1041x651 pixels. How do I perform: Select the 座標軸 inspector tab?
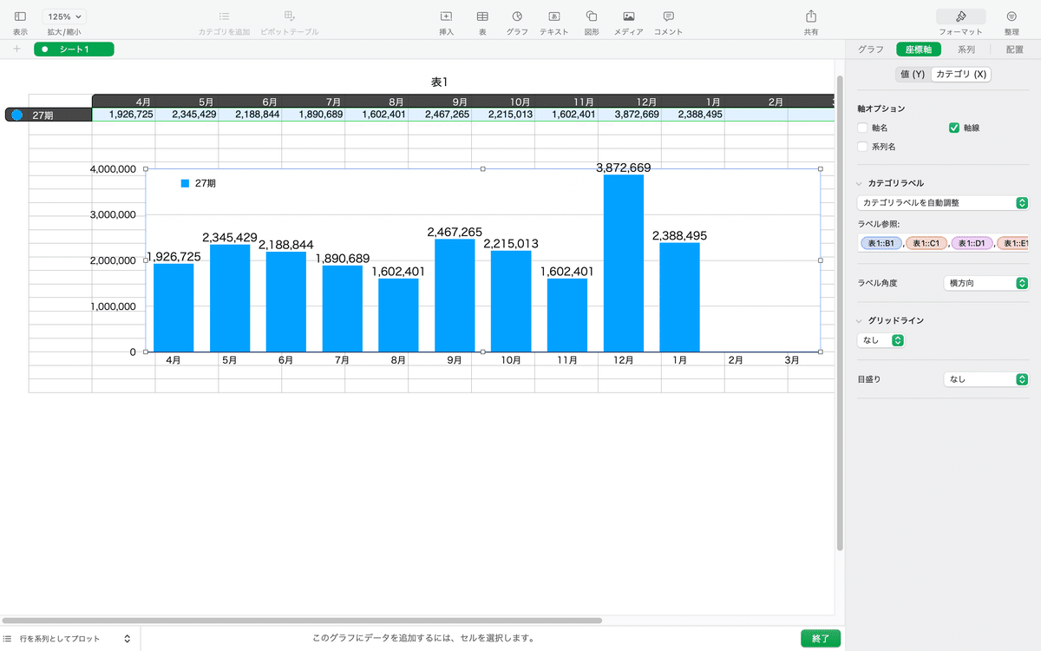(x=919, y=49)
